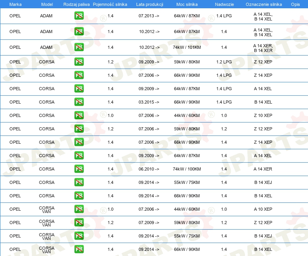Click the fuel icon in CORSA 1.2 07.2006 row

79,129
